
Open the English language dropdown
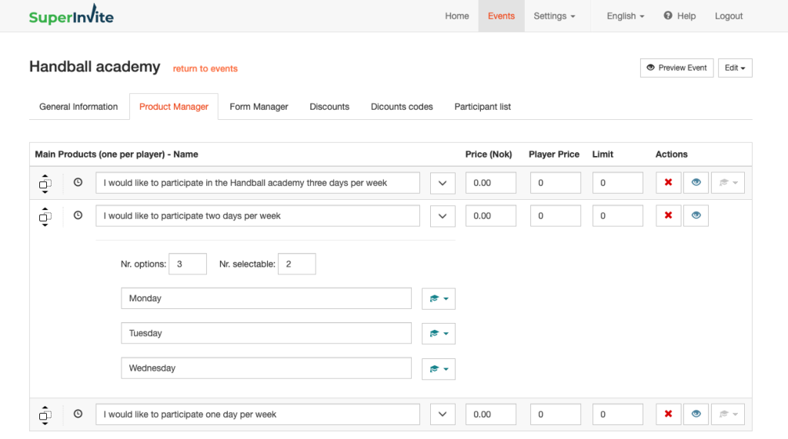(625, 16)
